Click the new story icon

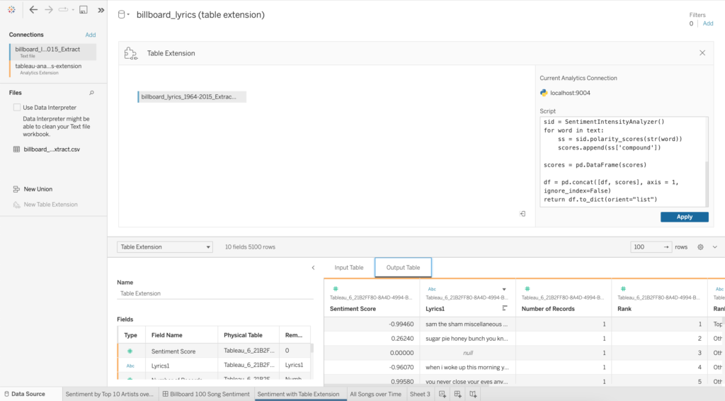click(x=474, y=394)
